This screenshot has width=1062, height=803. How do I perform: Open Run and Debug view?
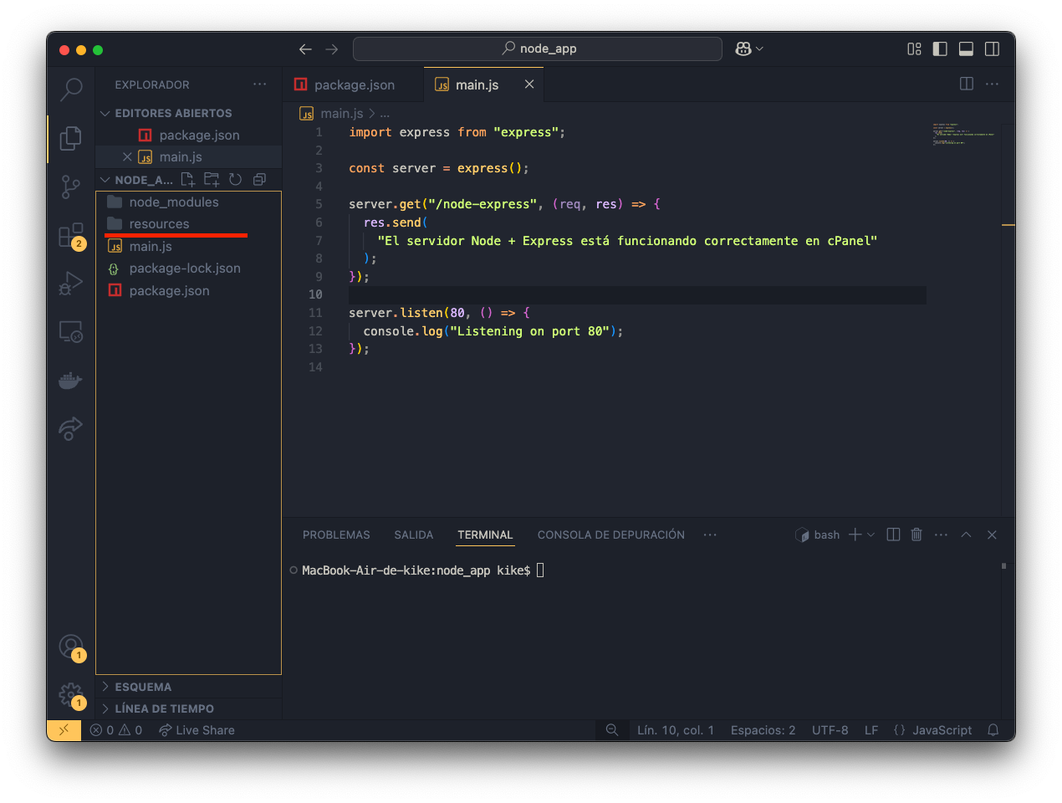71,284
